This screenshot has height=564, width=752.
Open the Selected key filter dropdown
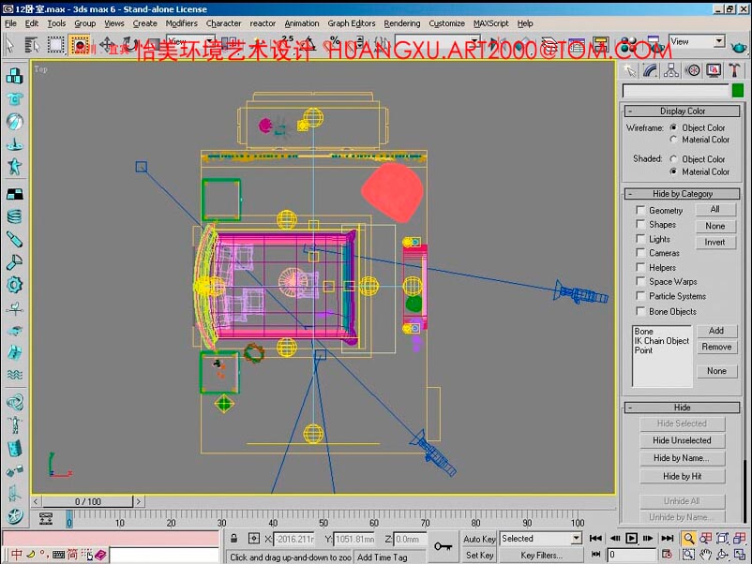[577, 538]
